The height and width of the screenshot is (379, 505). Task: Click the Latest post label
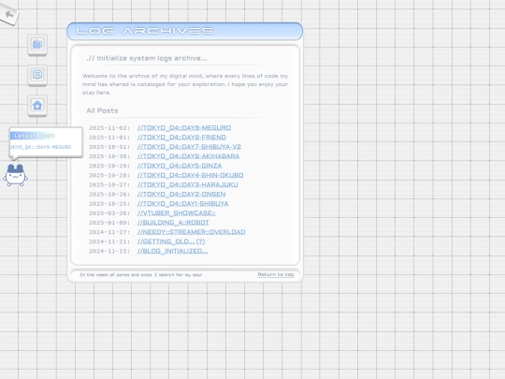tap(35, 136)
